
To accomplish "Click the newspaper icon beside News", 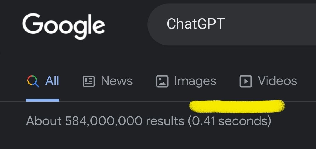I will pyautogui.click(x=89, y=81).
